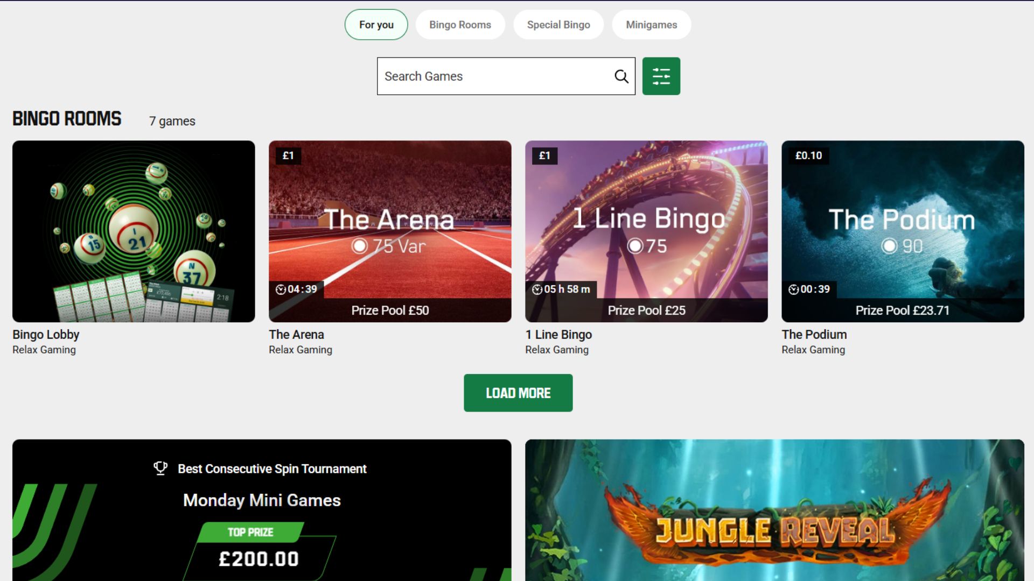This screenshot has height=581, width=1034.
Task: Switch to the Bingo Rooms tab
Action: point(460,25)
